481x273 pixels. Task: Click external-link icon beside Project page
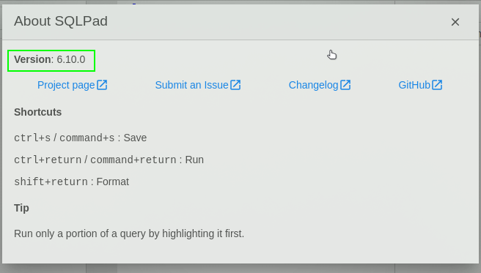102,85
